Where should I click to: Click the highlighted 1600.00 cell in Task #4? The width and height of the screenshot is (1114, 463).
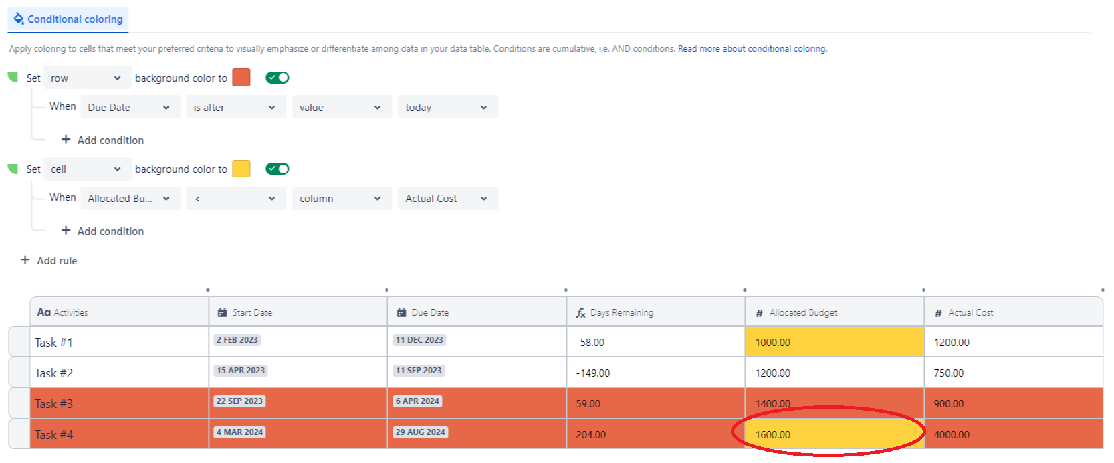coord(833,434)
